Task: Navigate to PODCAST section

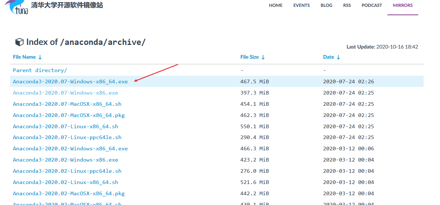Action: [x=372, y=5]
